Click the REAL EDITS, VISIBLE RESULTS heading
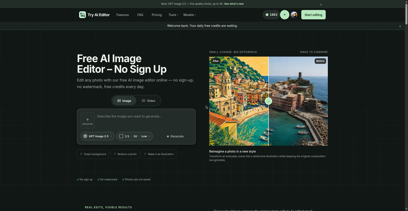408x211 pixels. (108, 207)
